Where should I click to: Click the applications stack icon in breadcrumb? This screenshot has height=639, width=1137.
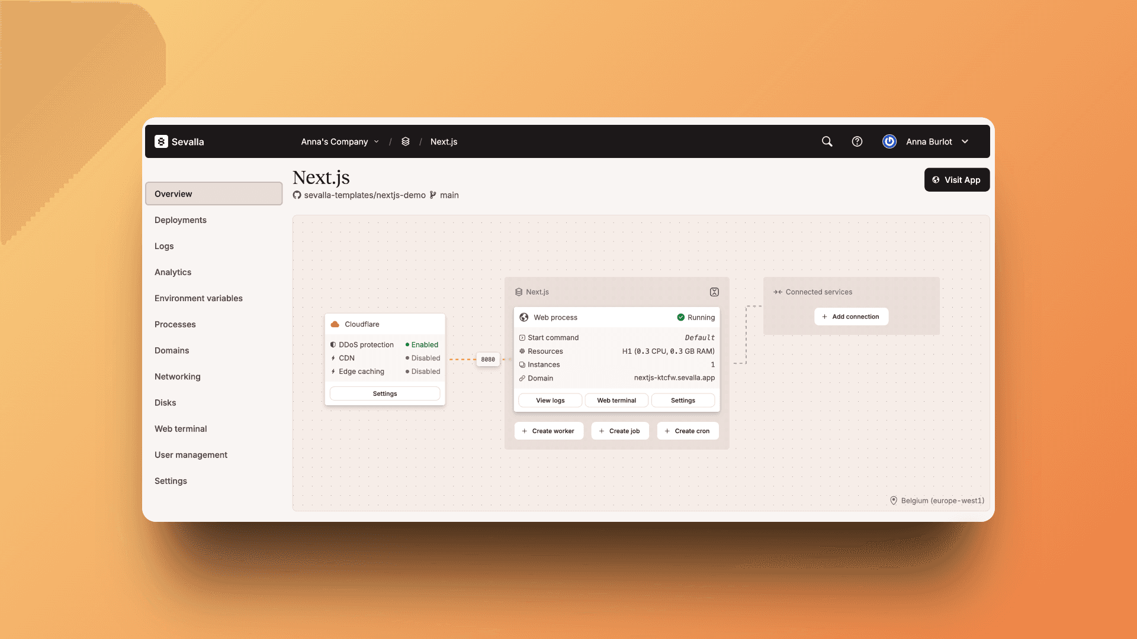tap(406, 141)
